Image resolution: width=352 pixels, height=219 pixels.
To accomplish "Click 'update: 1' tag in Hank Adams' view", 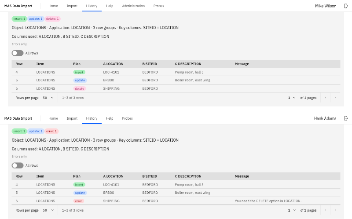I will (36, 131).
